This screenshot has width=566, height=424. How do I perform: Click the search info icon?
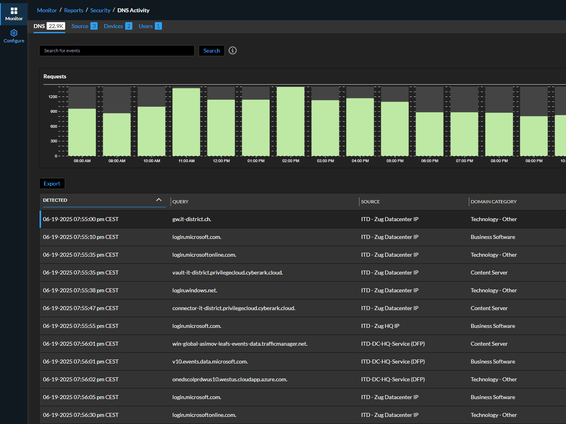[x=233, y=51]
